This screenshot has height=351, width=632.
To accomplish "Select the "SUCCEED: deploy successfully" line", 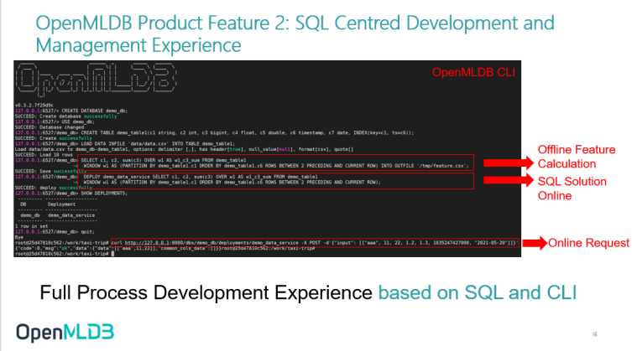I will (54, 188).
